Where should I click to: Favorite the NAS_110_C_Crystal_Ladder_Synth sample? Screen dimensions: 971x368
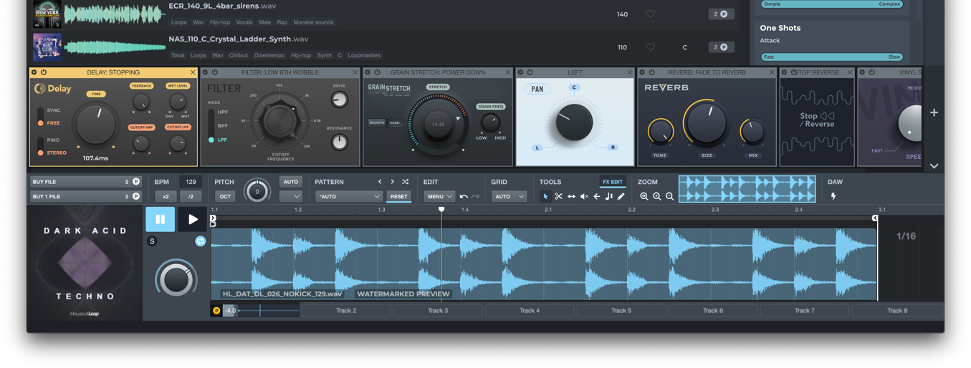pos(650,47)
